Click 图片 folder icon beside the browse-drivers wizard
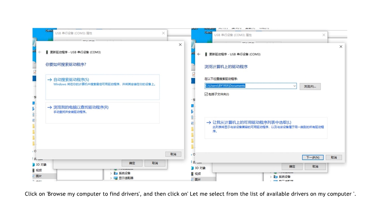The image size is (367, 211). pyautogui.click(x=193, y=179)
